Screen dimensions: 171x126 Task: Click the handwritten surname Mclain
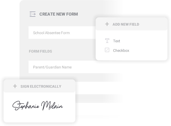52,106
